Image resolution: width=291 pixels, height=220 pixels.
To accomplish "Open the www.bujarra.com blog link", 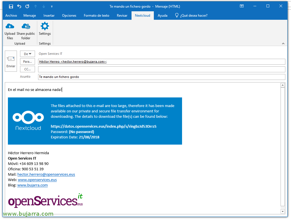I will (x=32, y=185).
